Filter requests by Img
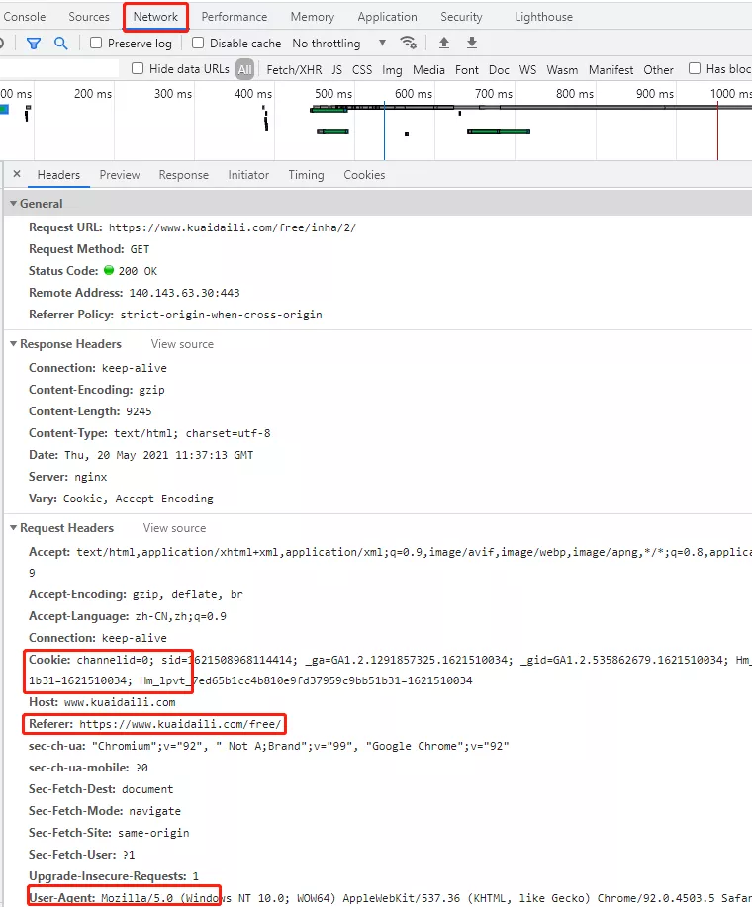 click(x=392, y=70)
